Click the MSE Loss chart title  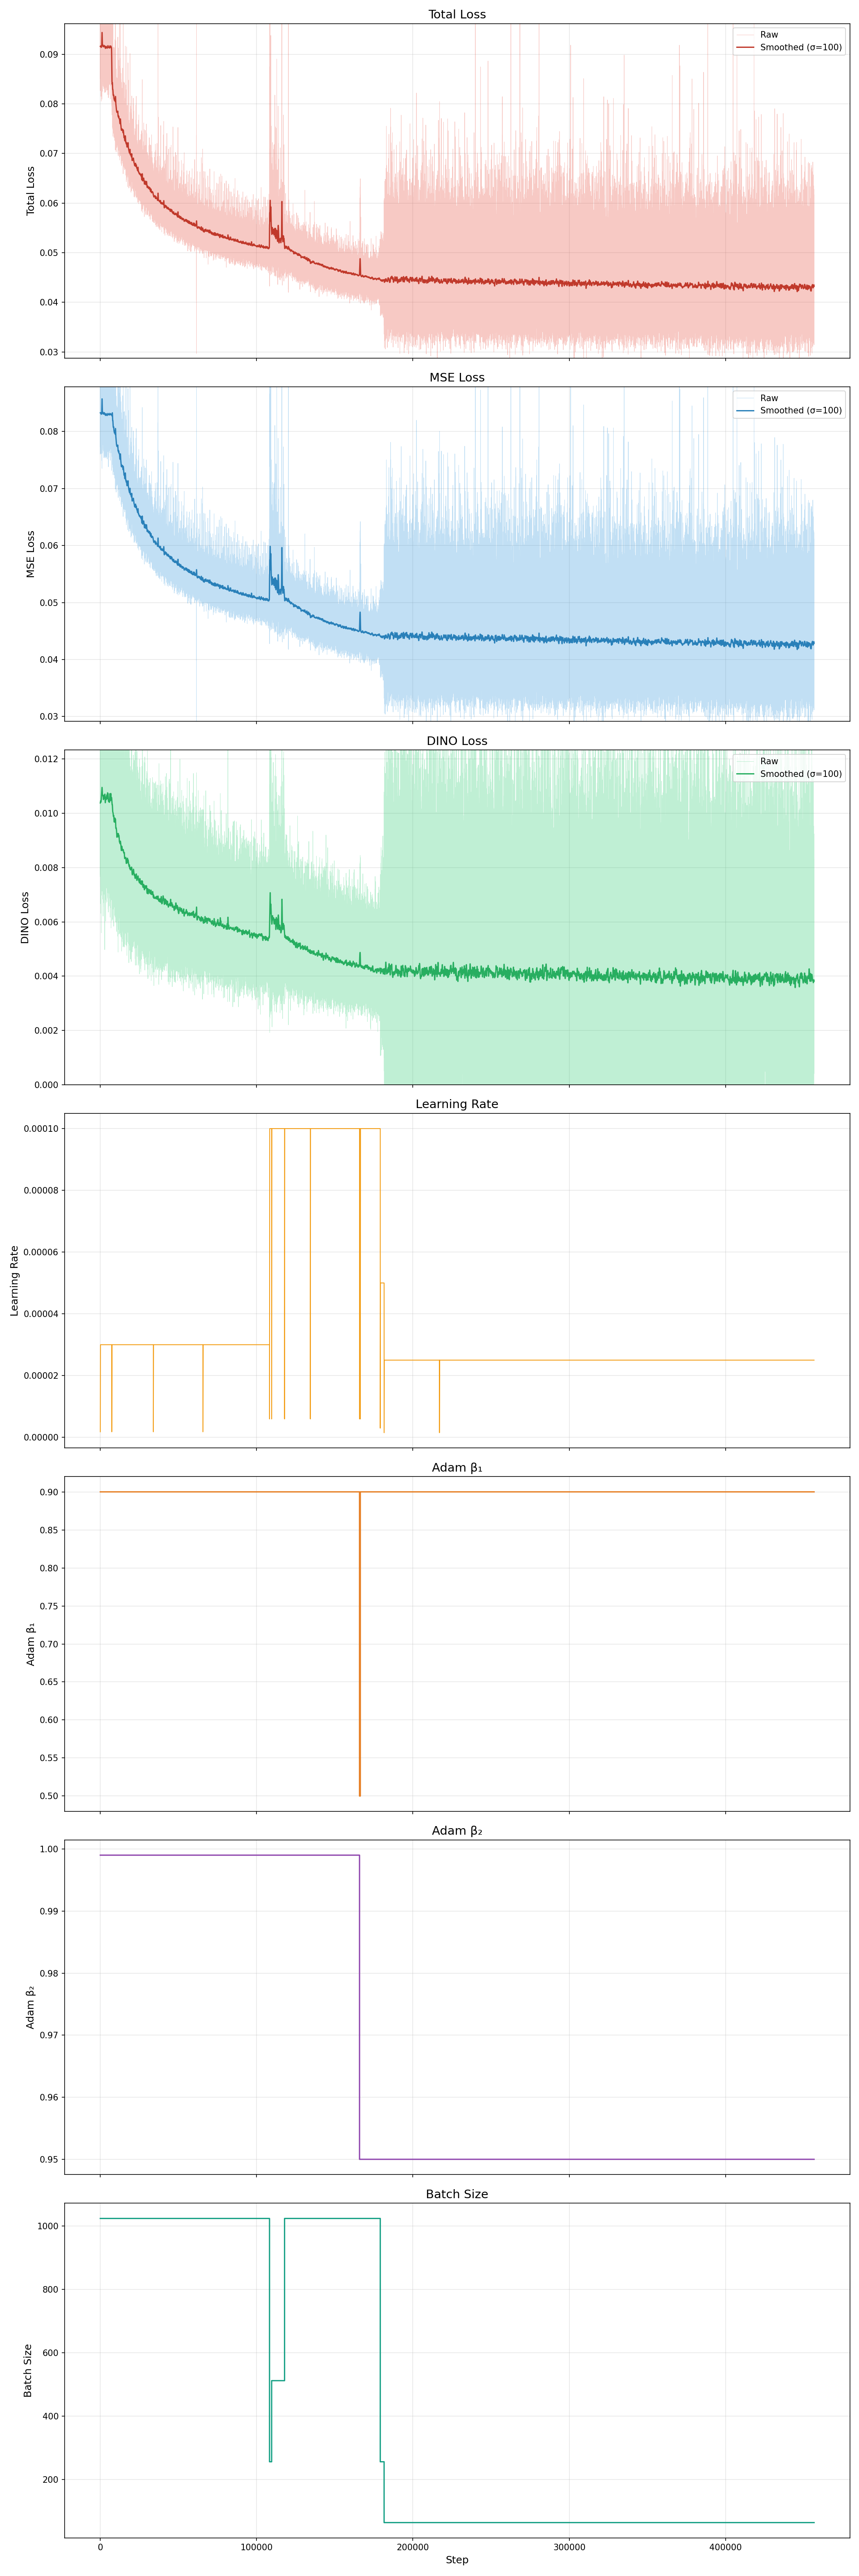[x=456, y=377]
